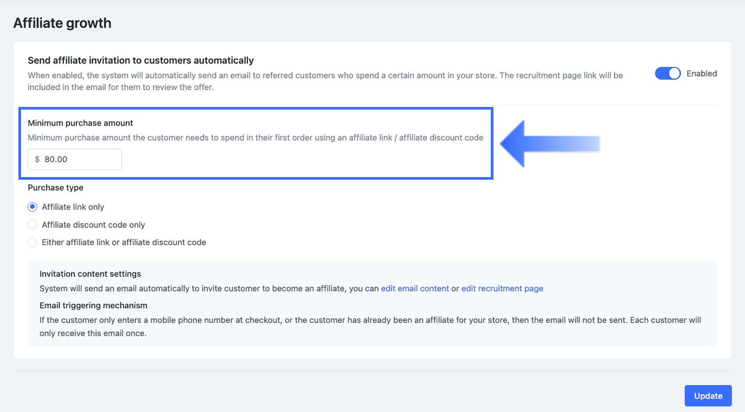Viewport: 745px width, 412px height.
Task: Click the Affiliate discount code only label
Action: [x=93, y=225]
